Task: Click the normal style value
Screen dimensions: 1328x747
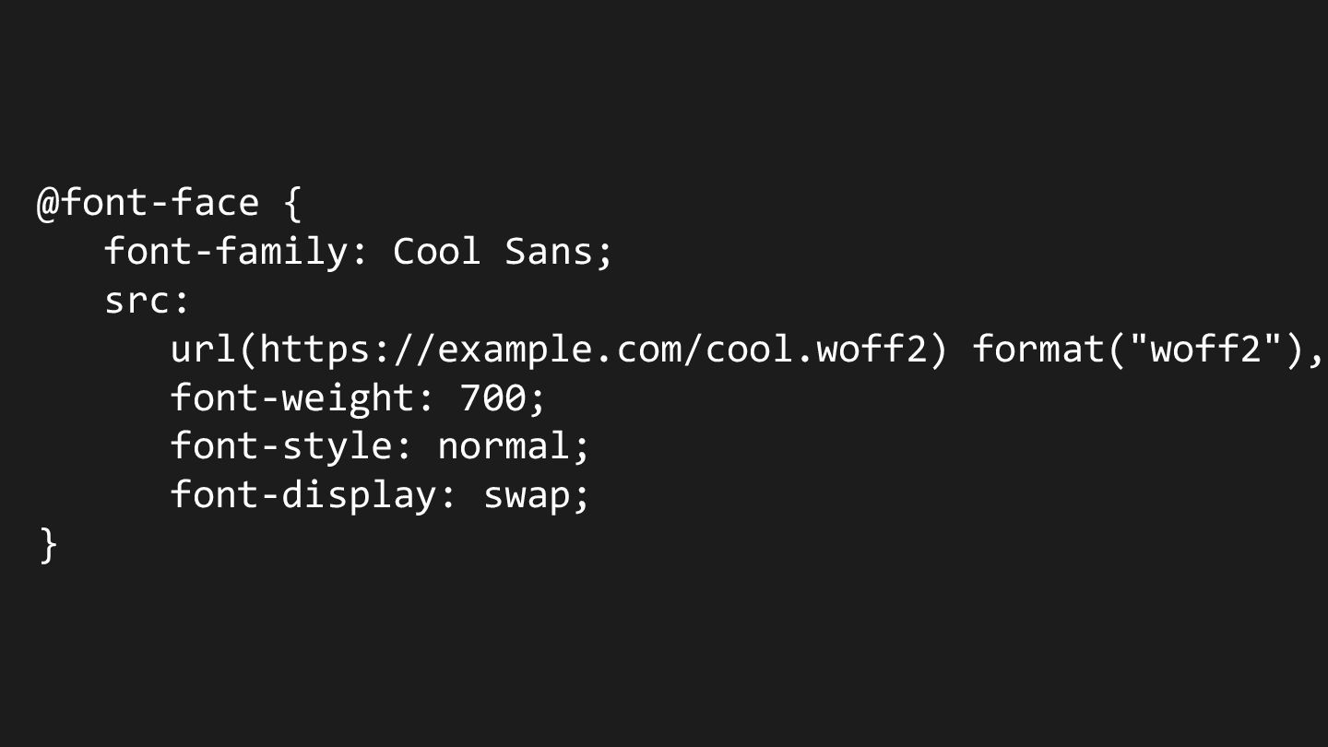Action: [x=504, y=447]
